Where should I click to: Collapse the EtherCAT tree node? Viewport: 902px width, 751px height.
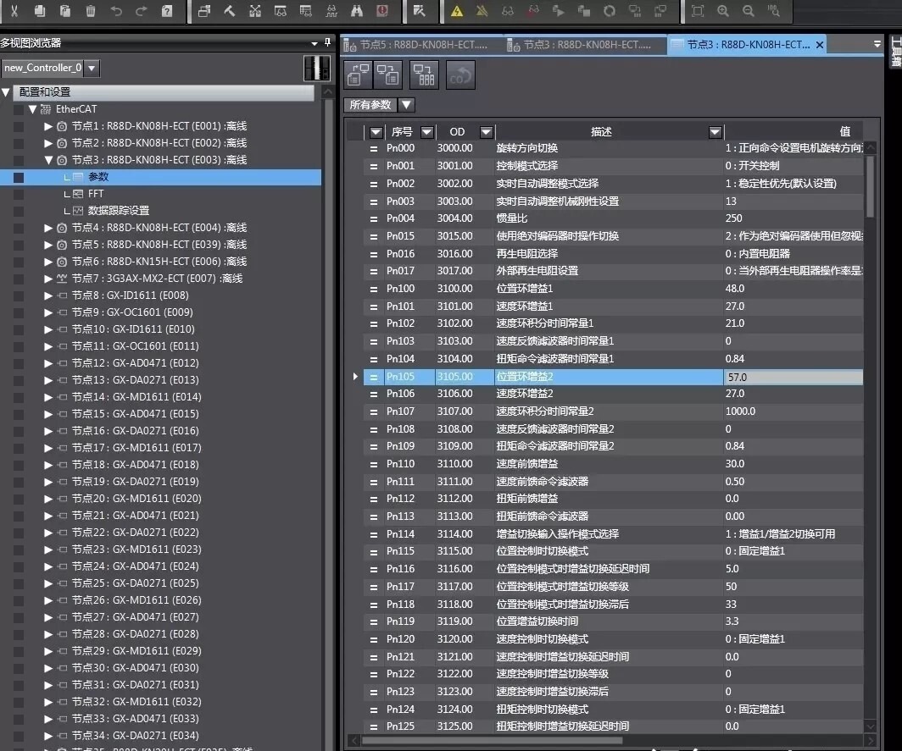click(33, 109)
